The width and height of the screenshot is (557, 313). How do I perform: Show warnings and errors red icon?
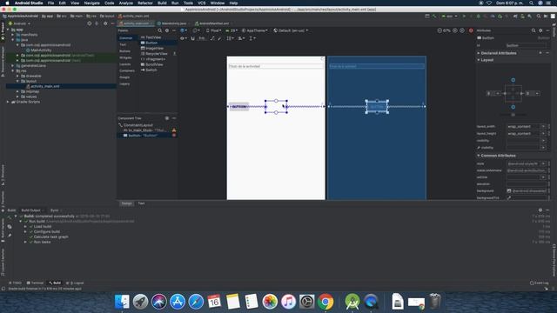coord(471,30)
